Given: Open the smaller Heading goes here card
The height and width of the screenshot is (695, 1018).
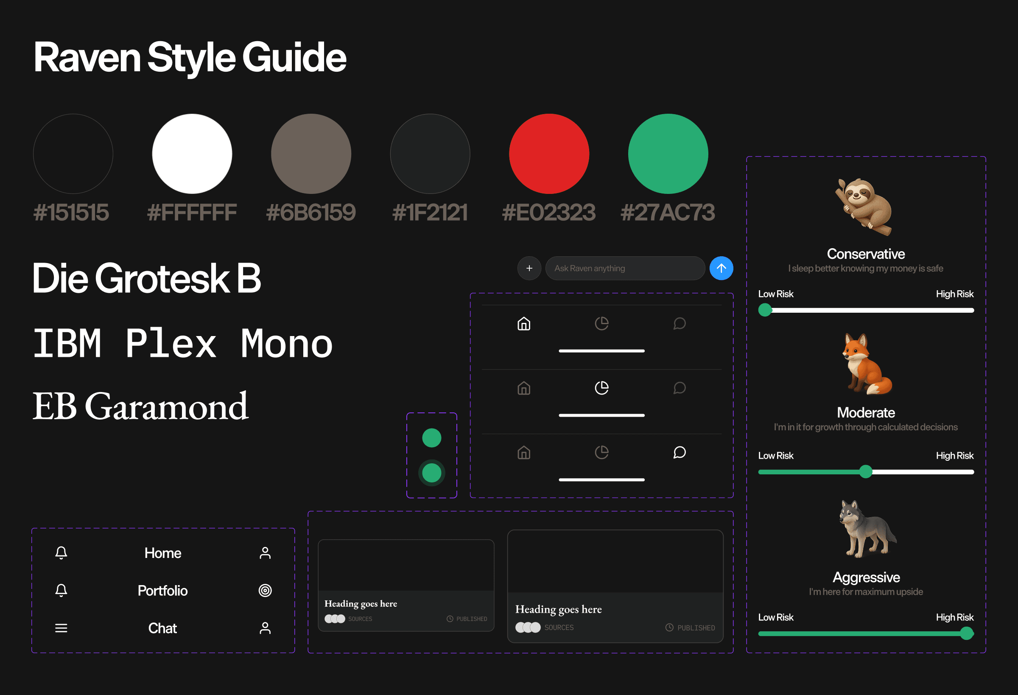Looking at the screenshot, I should (406, 585).
